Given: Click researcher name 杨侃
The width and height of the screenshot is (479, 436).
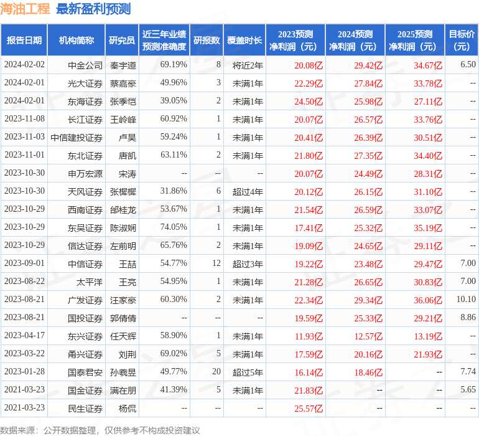Looking at the screenshot, I should 127,408.
